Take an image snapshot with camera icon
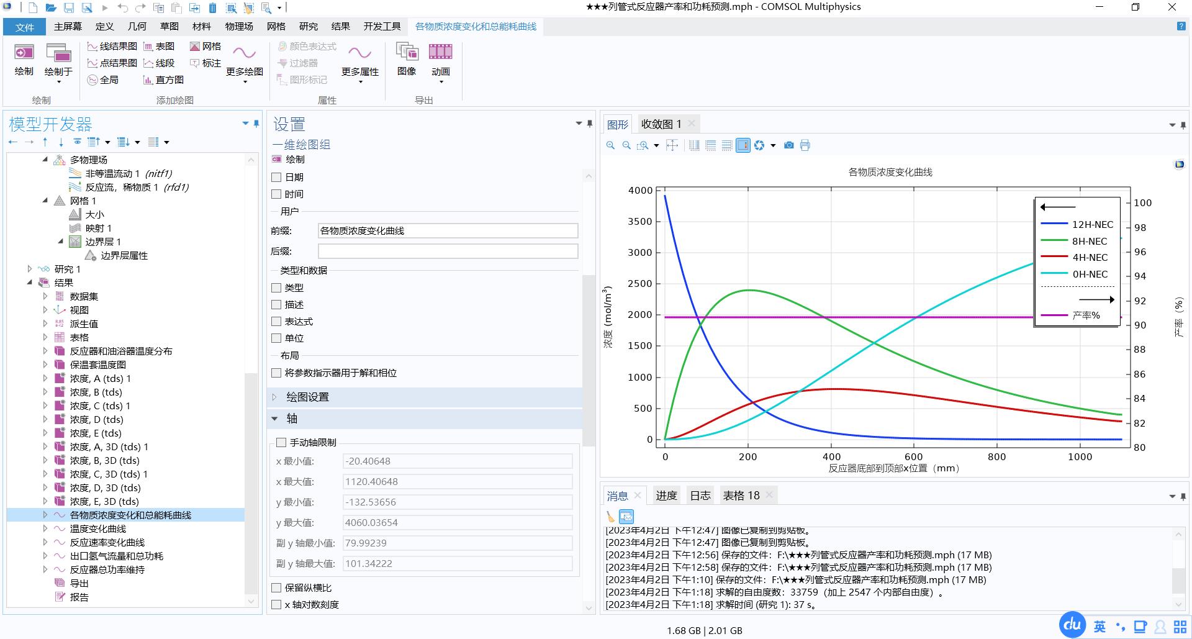This screenshot has width=1192, height=639. point(788,145)
